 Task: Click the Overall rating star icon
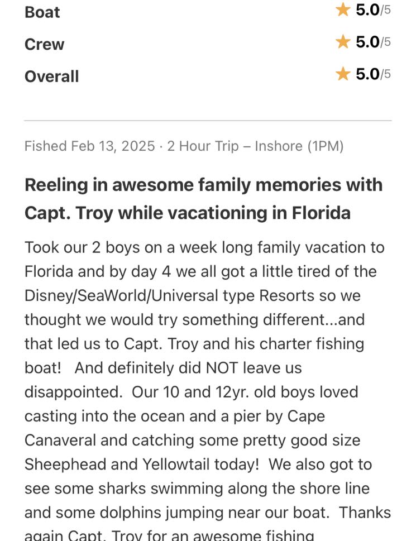(x=343, y=74)
